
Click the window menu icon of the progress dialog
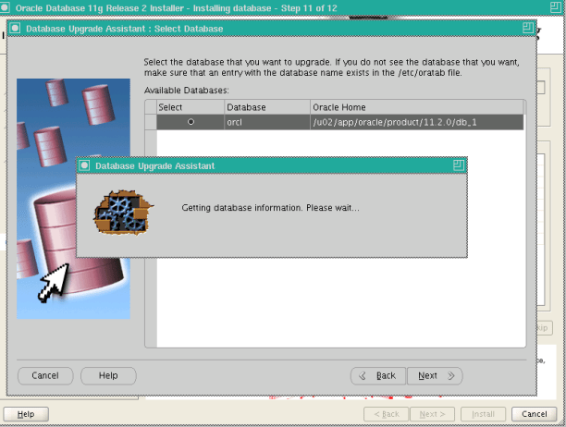(84, 165)
